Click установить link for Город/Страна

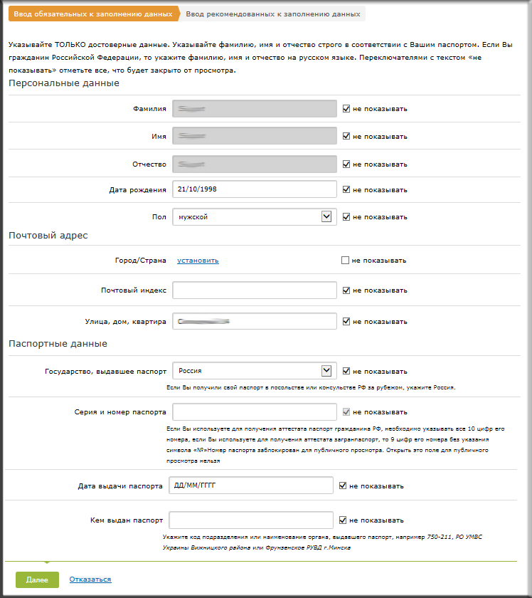click(x=198, y=261)
